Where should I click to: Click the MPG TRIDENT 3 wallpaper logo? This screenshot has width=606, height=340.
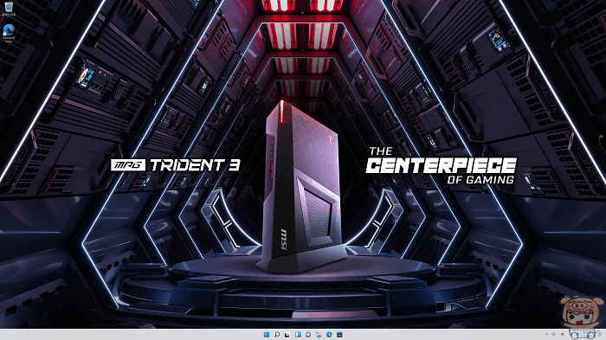[175, 165]
